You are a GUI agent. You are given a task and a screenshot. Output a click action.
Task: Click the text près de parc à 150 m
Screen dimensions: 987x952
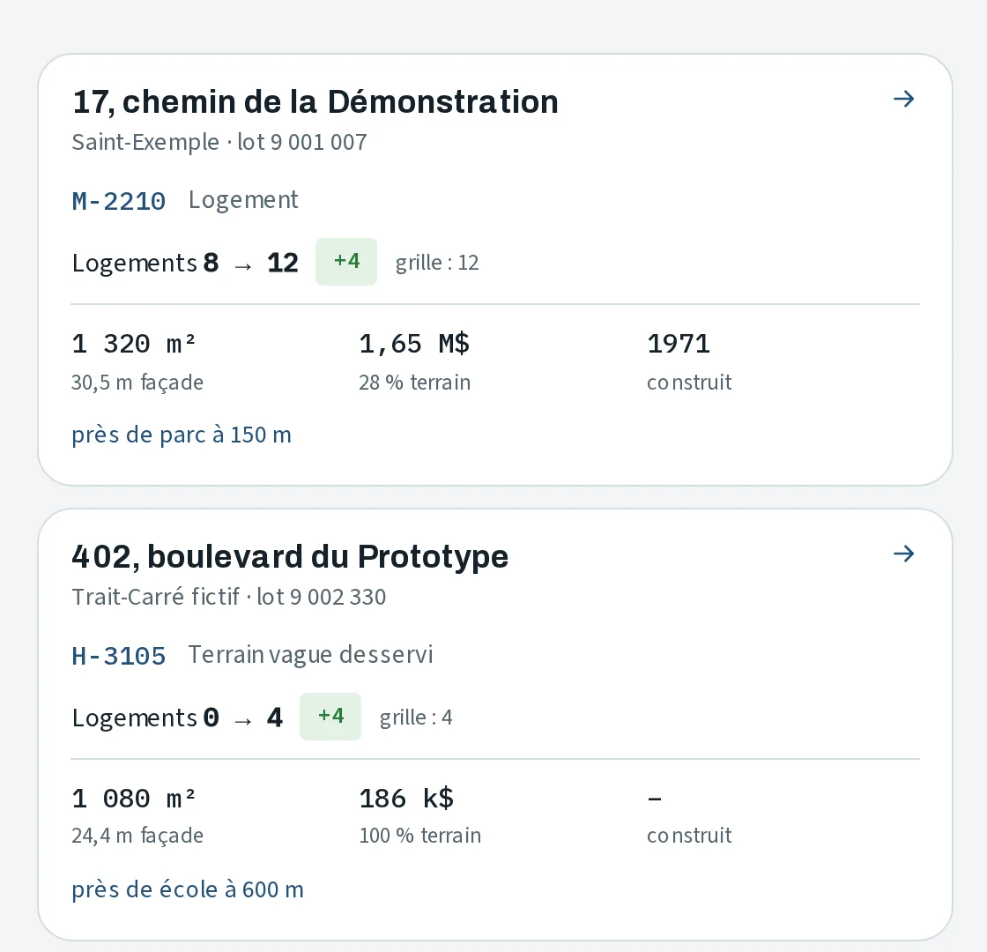[182, 435]
